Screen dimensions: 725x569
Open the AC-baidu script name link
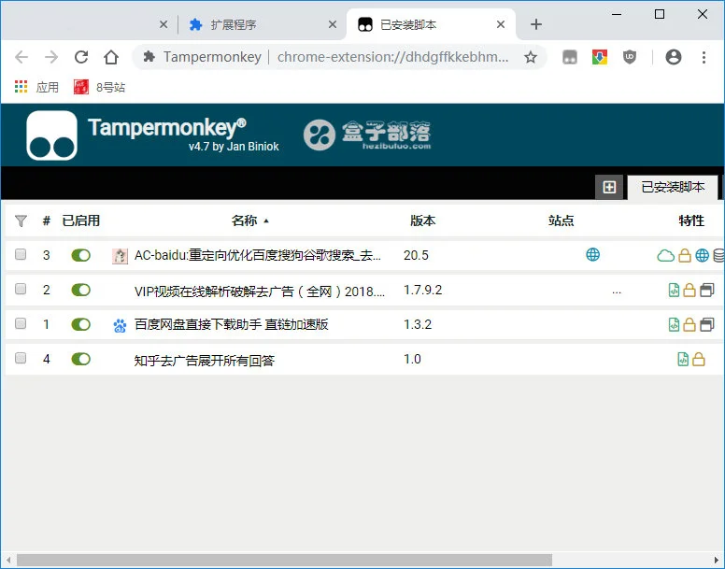click(x=258, y=255)
